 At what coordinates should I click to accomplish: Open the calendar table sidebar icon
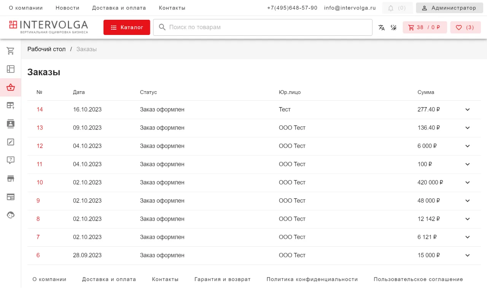(11, 197)
